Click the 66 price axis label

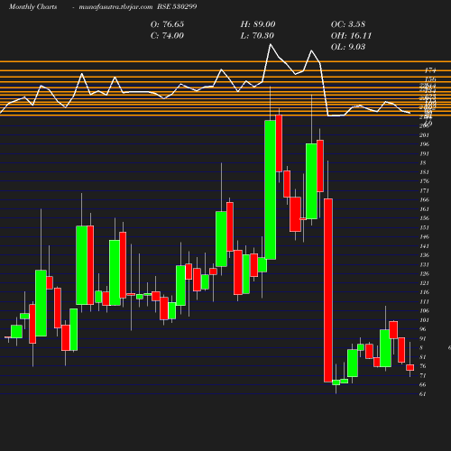(423, 385)
